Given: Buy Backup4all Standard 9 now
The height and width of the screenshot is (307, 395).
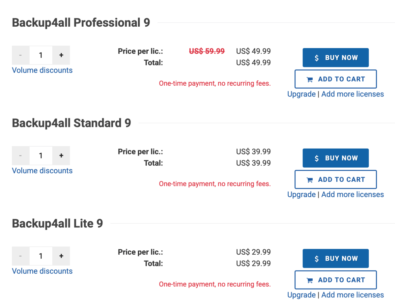Looking at the screenshot, I should click(336, 158).
